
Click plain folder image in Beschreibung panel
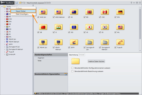pyautogui.click(x=75, y=61)
